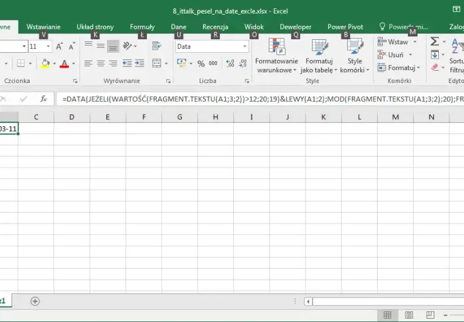This screenshot has width=464, height=322.
Task: Switch to Page Layout view in status bar
Action: (x=409, y=315)
